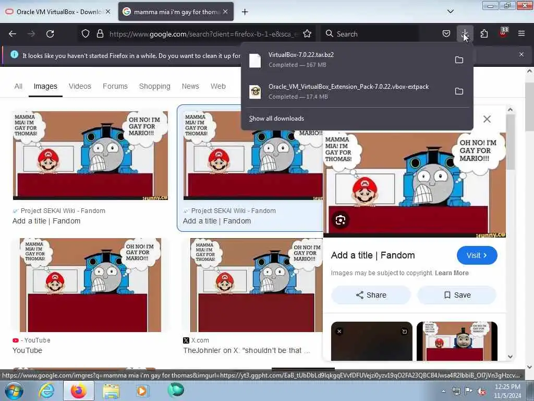
Task: Open tracking protection shield icon
Action: click(x=86, y=34)
